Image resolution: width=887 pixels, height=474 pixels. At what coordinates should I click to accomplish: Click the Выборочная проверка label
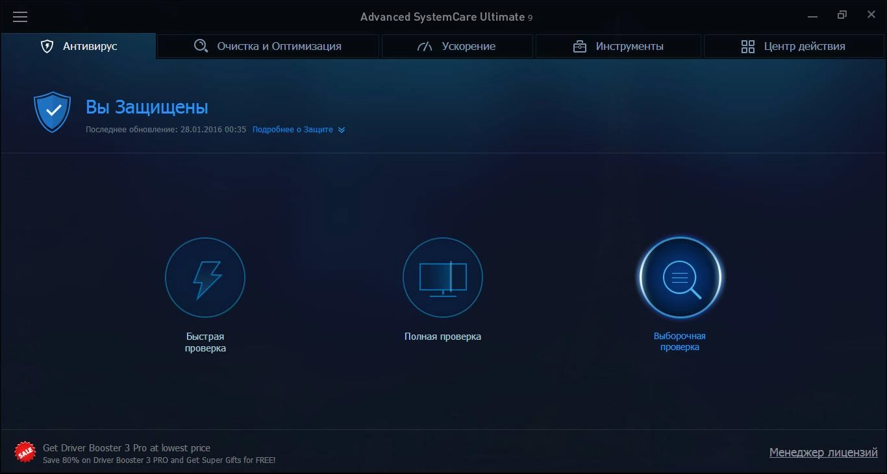click(680, 342)
